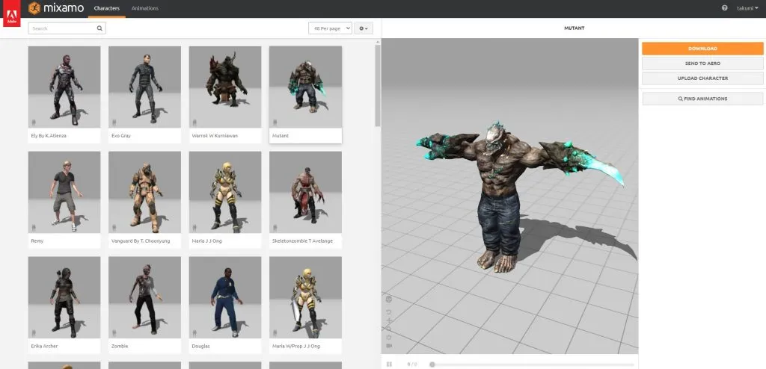The width and height of the screenshot is (766, 369).
Task: Select the Douglas character
Action: click(225, 305)
